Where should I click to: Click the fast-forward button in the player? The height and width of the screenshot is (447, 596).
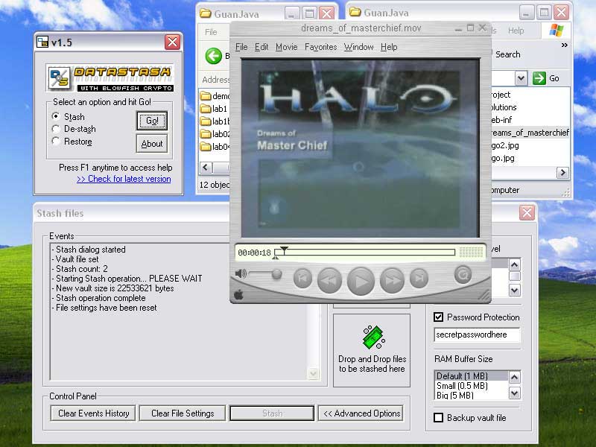point(392,280)
